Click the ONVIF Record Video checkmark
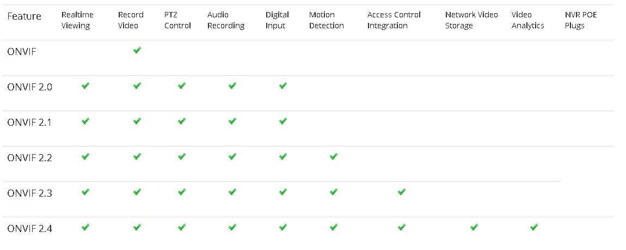 tap(137, 50)
